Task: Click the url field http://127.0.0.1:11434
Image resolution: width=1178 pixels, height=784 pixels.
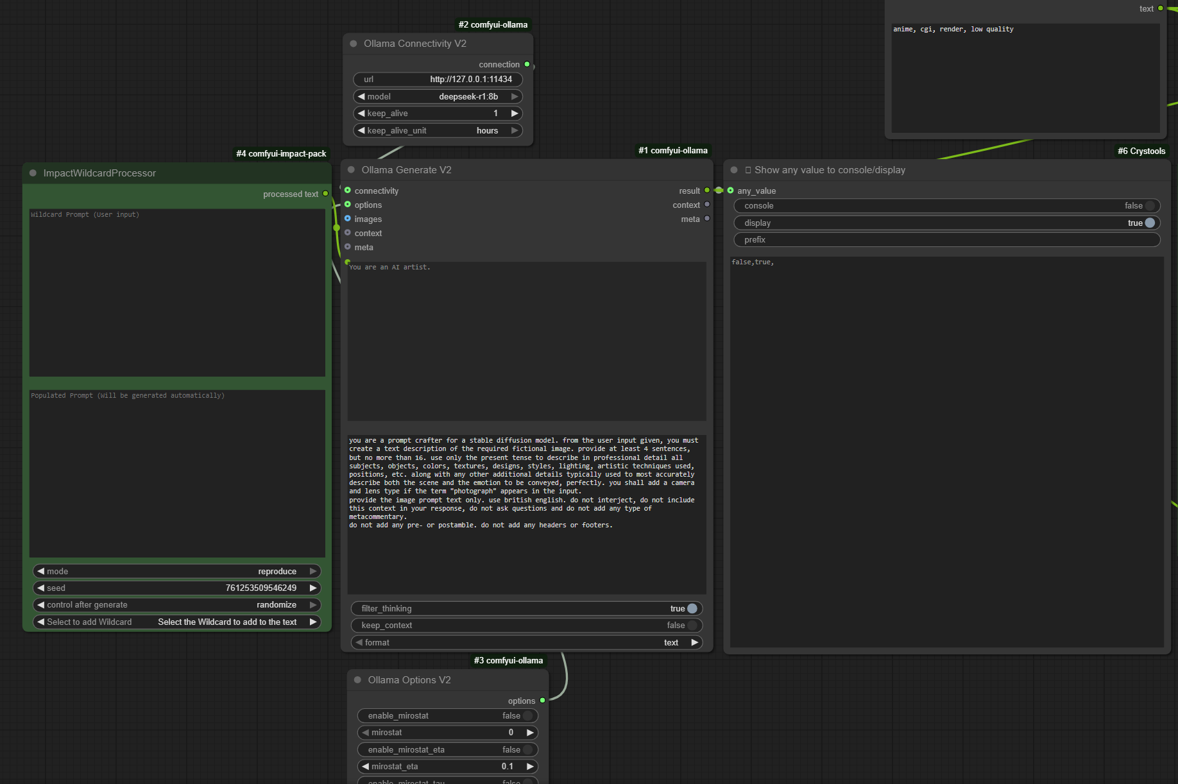Action: click(x=438, y=80)
